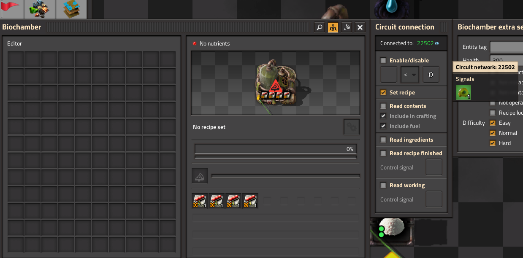
Task: Toggle Include fuel checkbox
Action: pyautogui.click(x=383, y=126)
